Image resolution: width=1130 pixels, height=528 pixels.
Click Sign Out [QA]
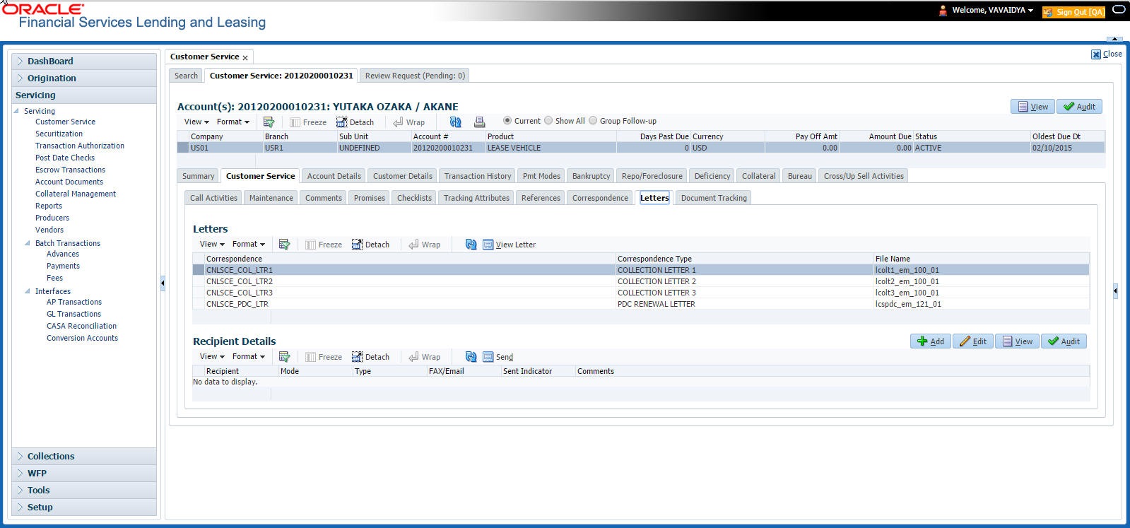[1073, 11]
